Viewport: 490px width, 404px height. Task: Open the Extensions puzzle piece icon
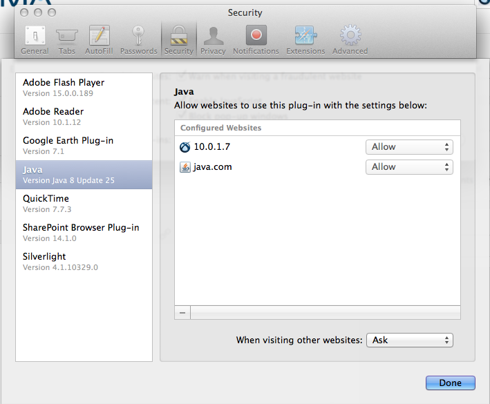[x=305, y=35]
